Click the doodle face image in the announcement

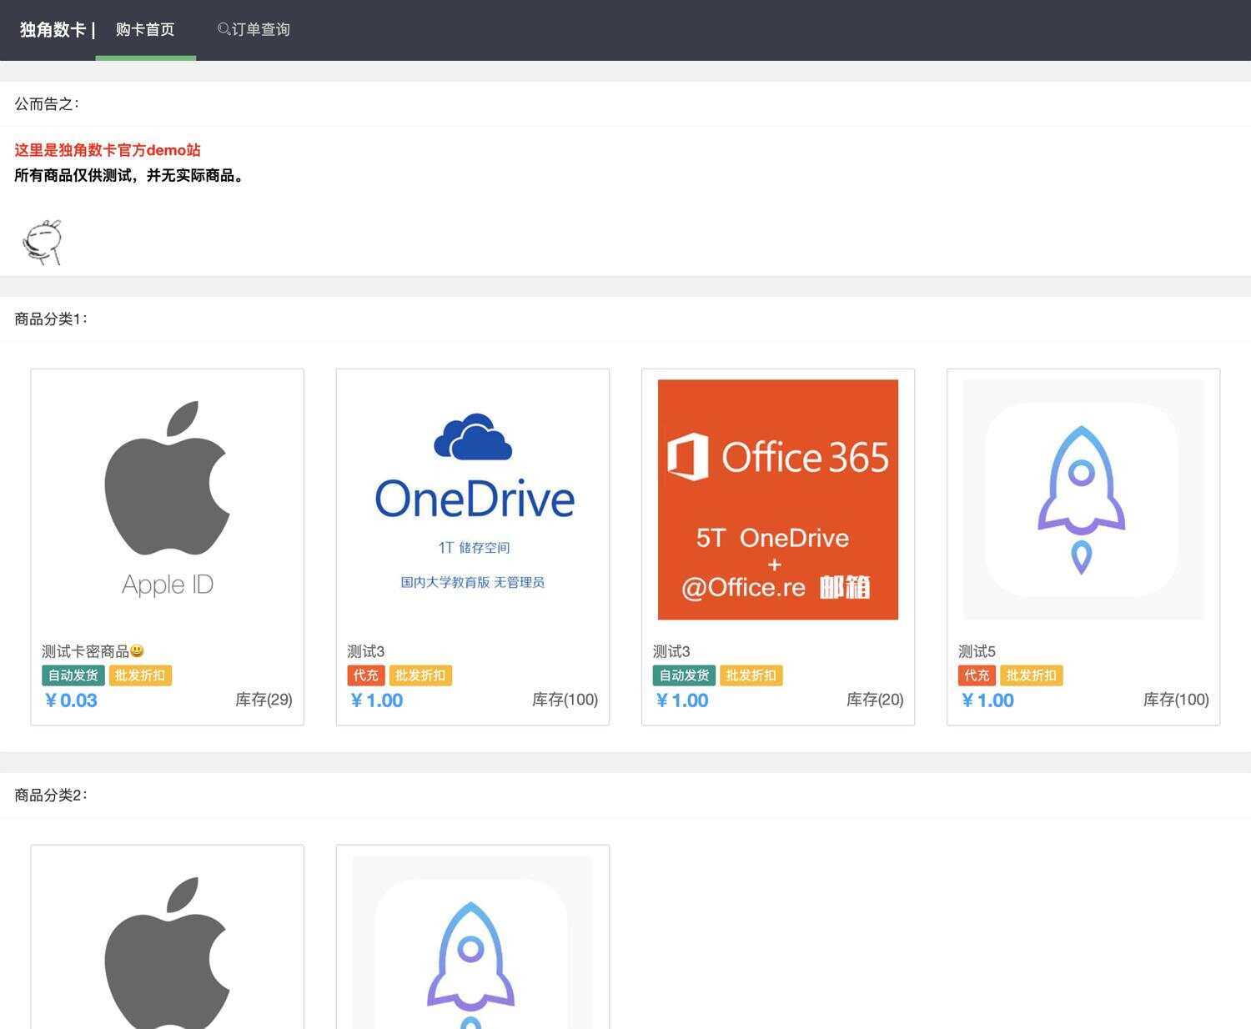tap(43, 241)
